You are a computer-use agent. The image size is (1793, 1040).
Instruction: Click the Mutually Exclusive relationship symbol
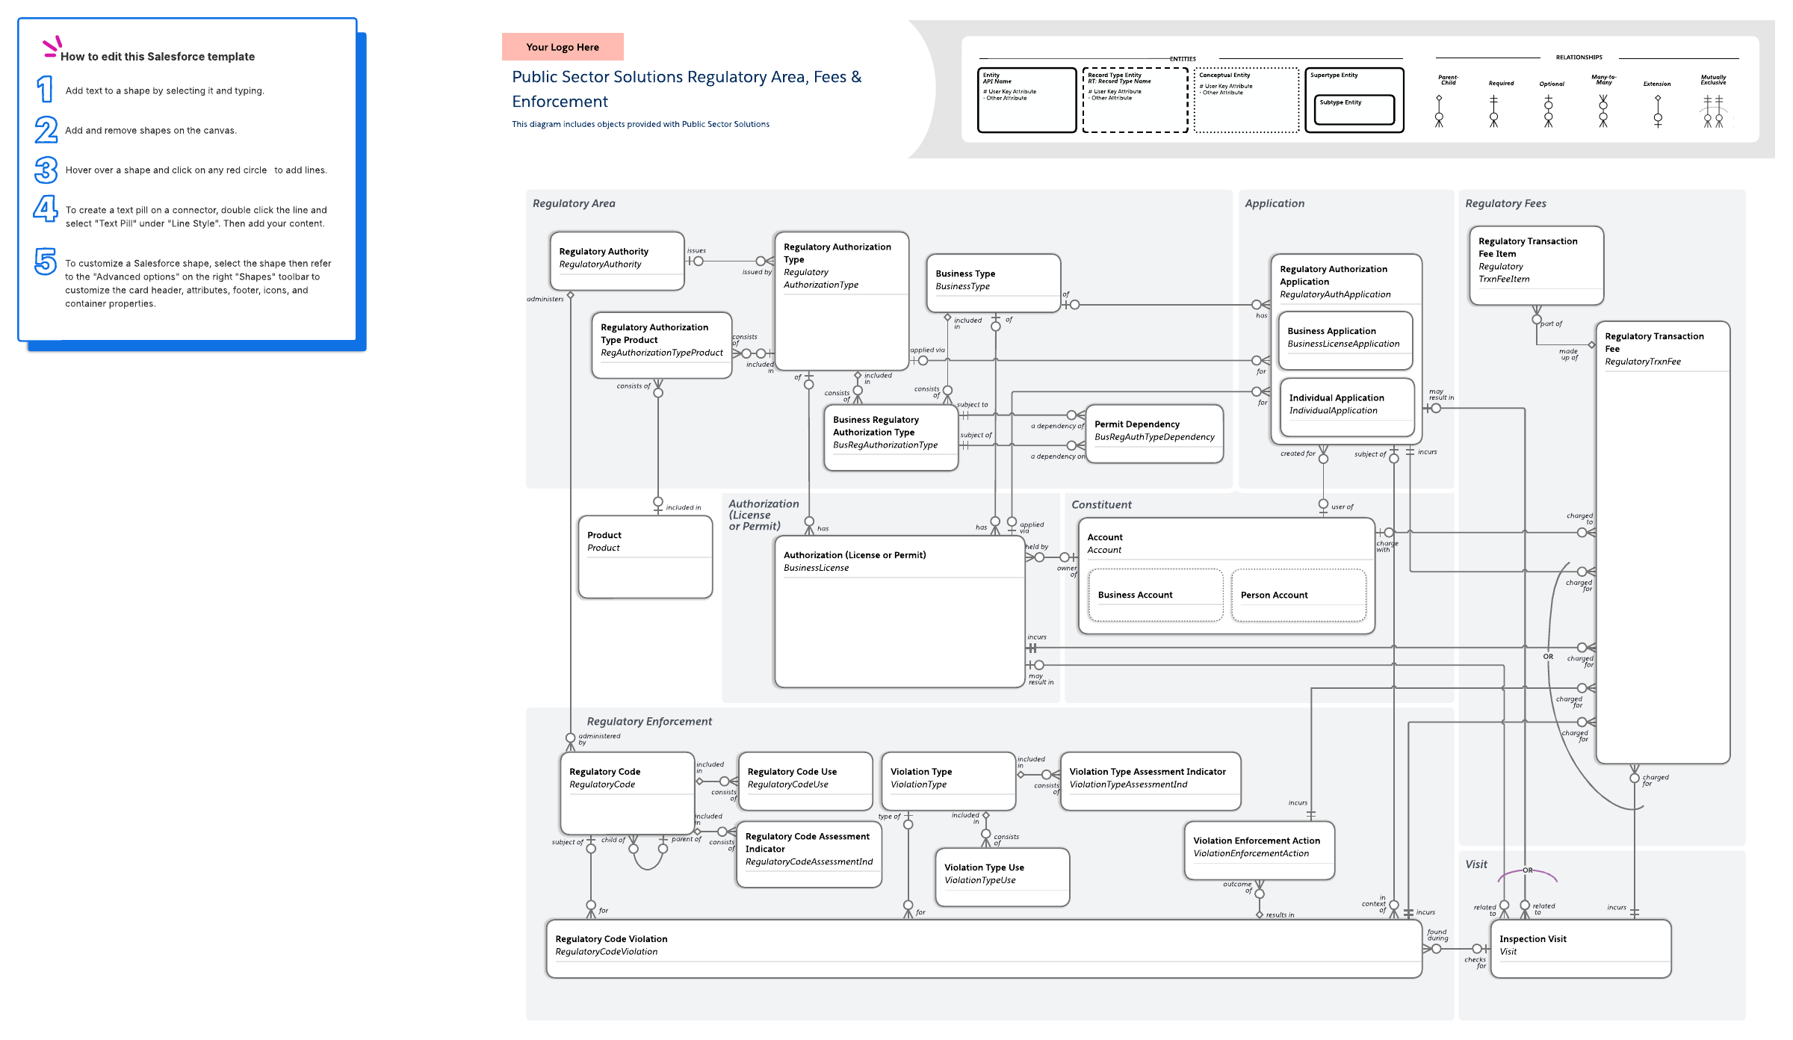point(1713,112)
